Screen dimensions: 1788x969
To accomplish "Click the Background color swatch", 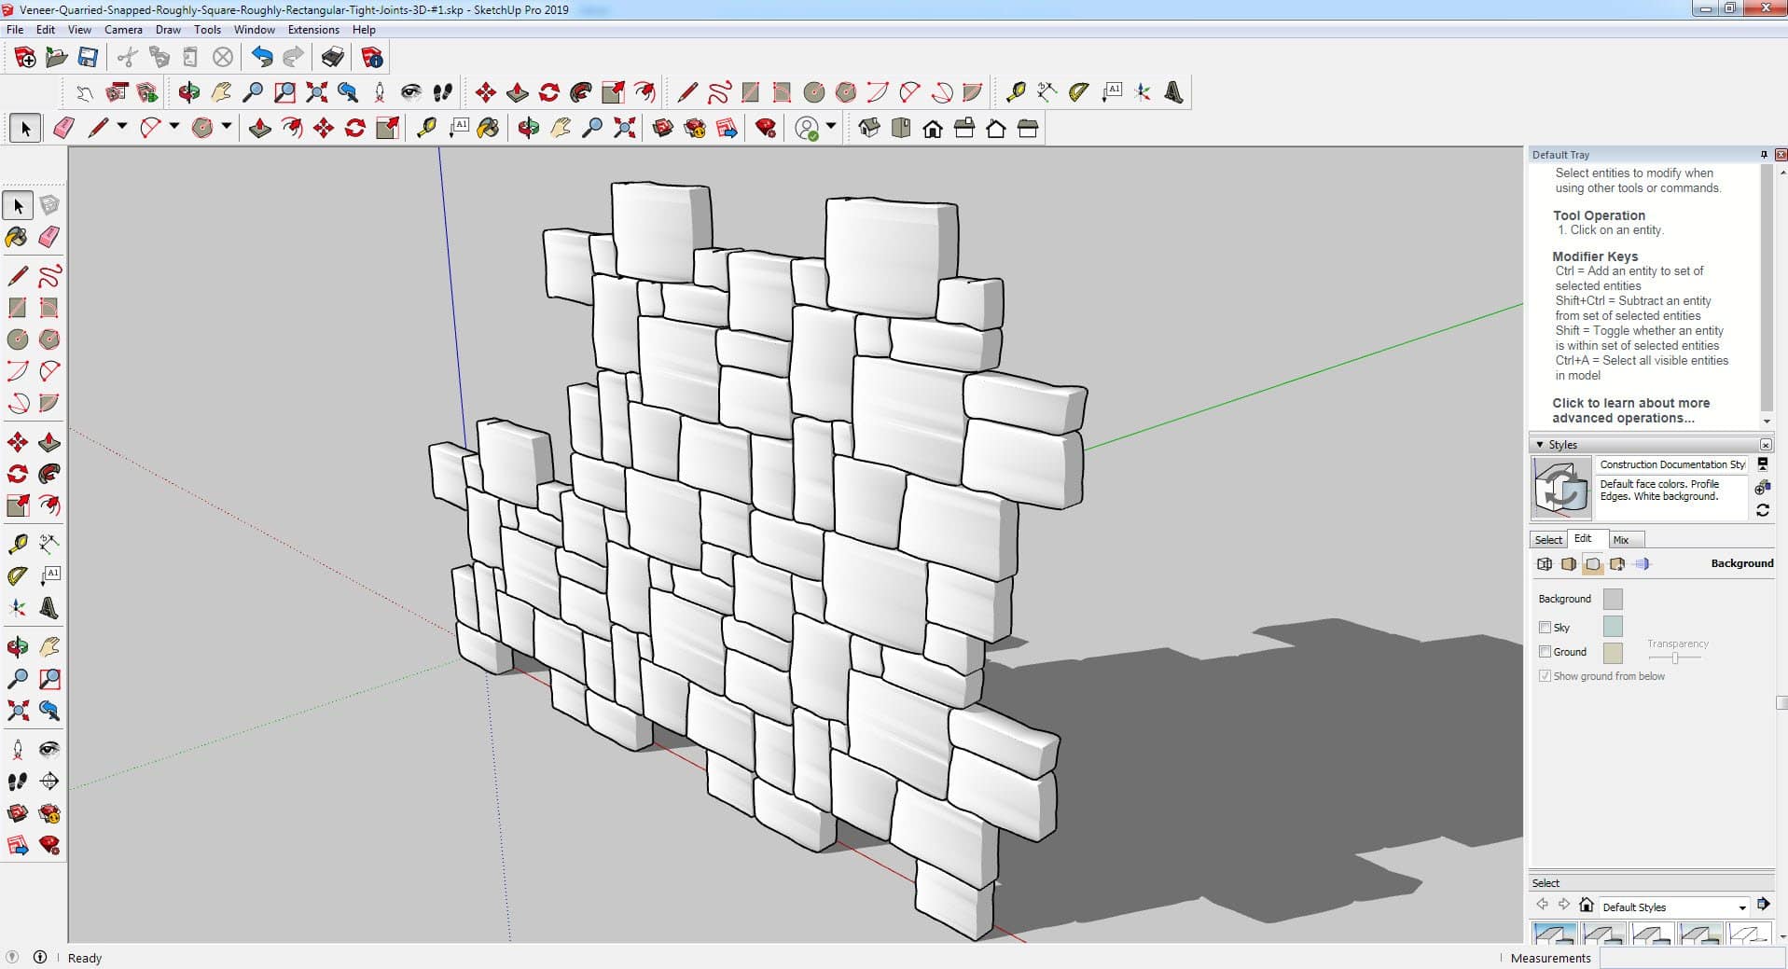I will [x=1612, y=599].
